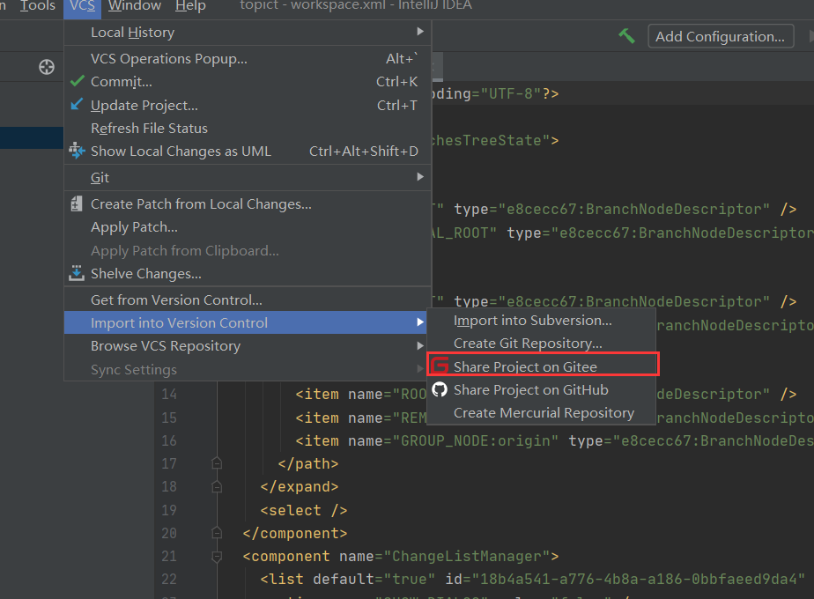
Task: Select Create Patch from Local Changes
Action: 248,204
